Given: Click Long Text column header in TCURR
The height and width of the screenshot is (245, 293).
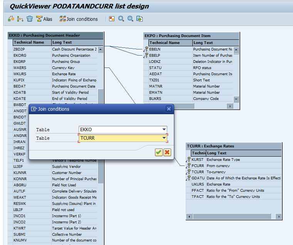Looking at the screenshot, I should tap(244, 153).
